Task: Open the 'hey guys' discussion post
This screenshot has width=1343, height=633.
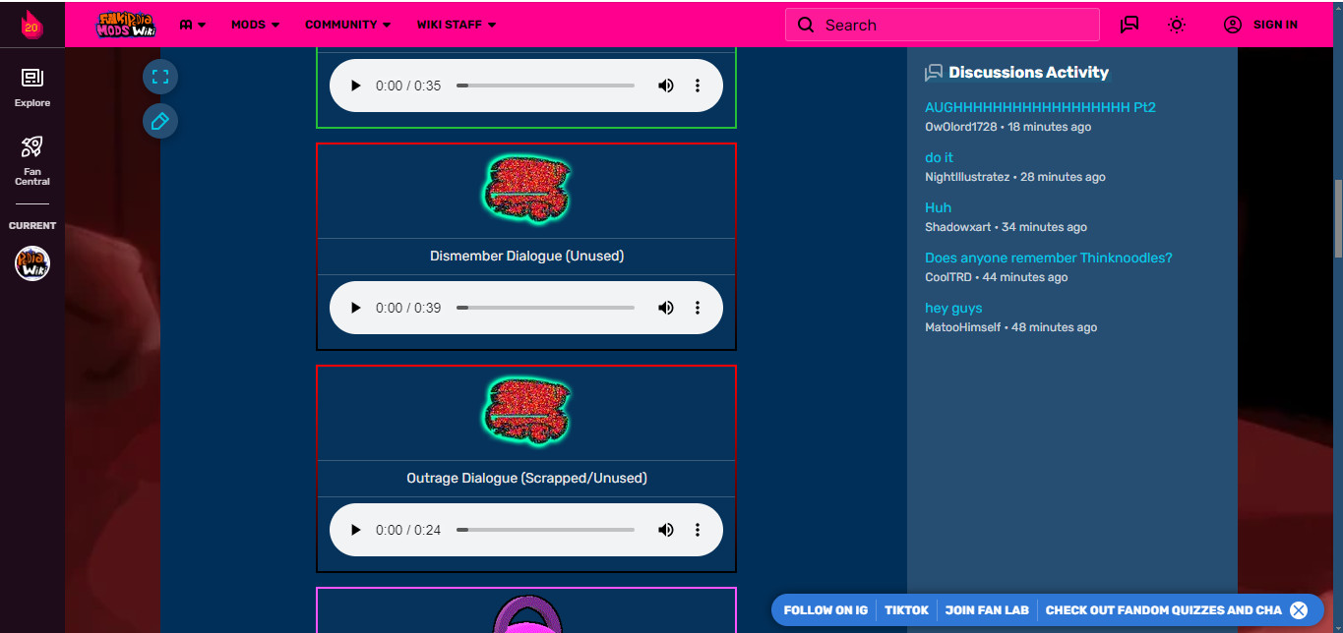Action: pos(953,308)
